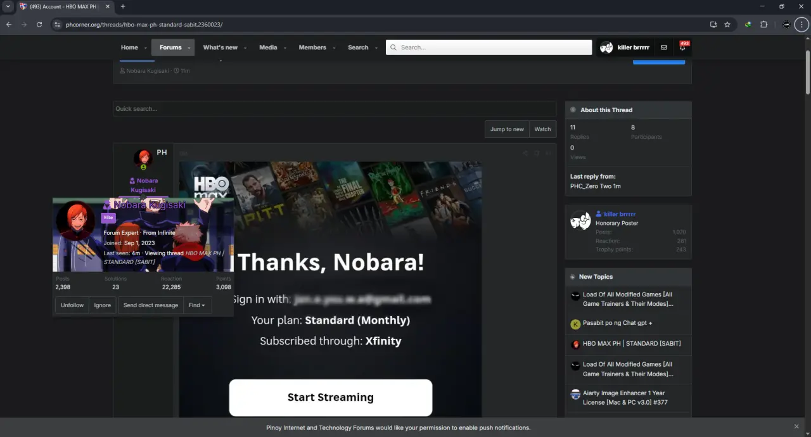This screenshot has height=437, width=811.
Task: Click the avatar beside HBO MAX PH topic
Action: tap(575, 345)
